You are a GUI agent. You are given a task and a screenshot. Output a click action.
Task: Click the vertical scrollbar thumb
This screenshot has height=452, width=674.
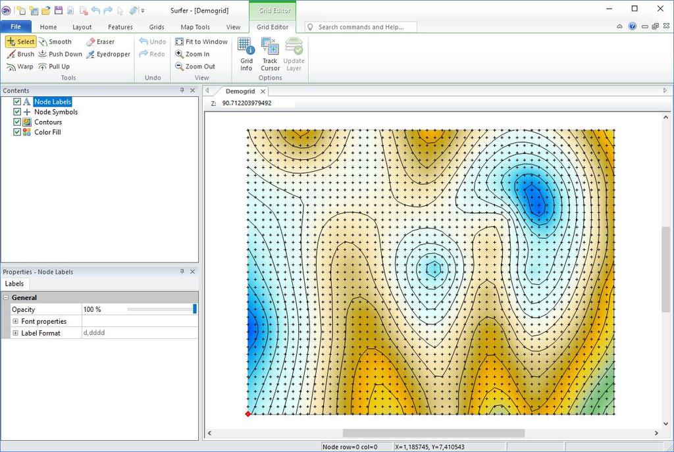point(666,270)
